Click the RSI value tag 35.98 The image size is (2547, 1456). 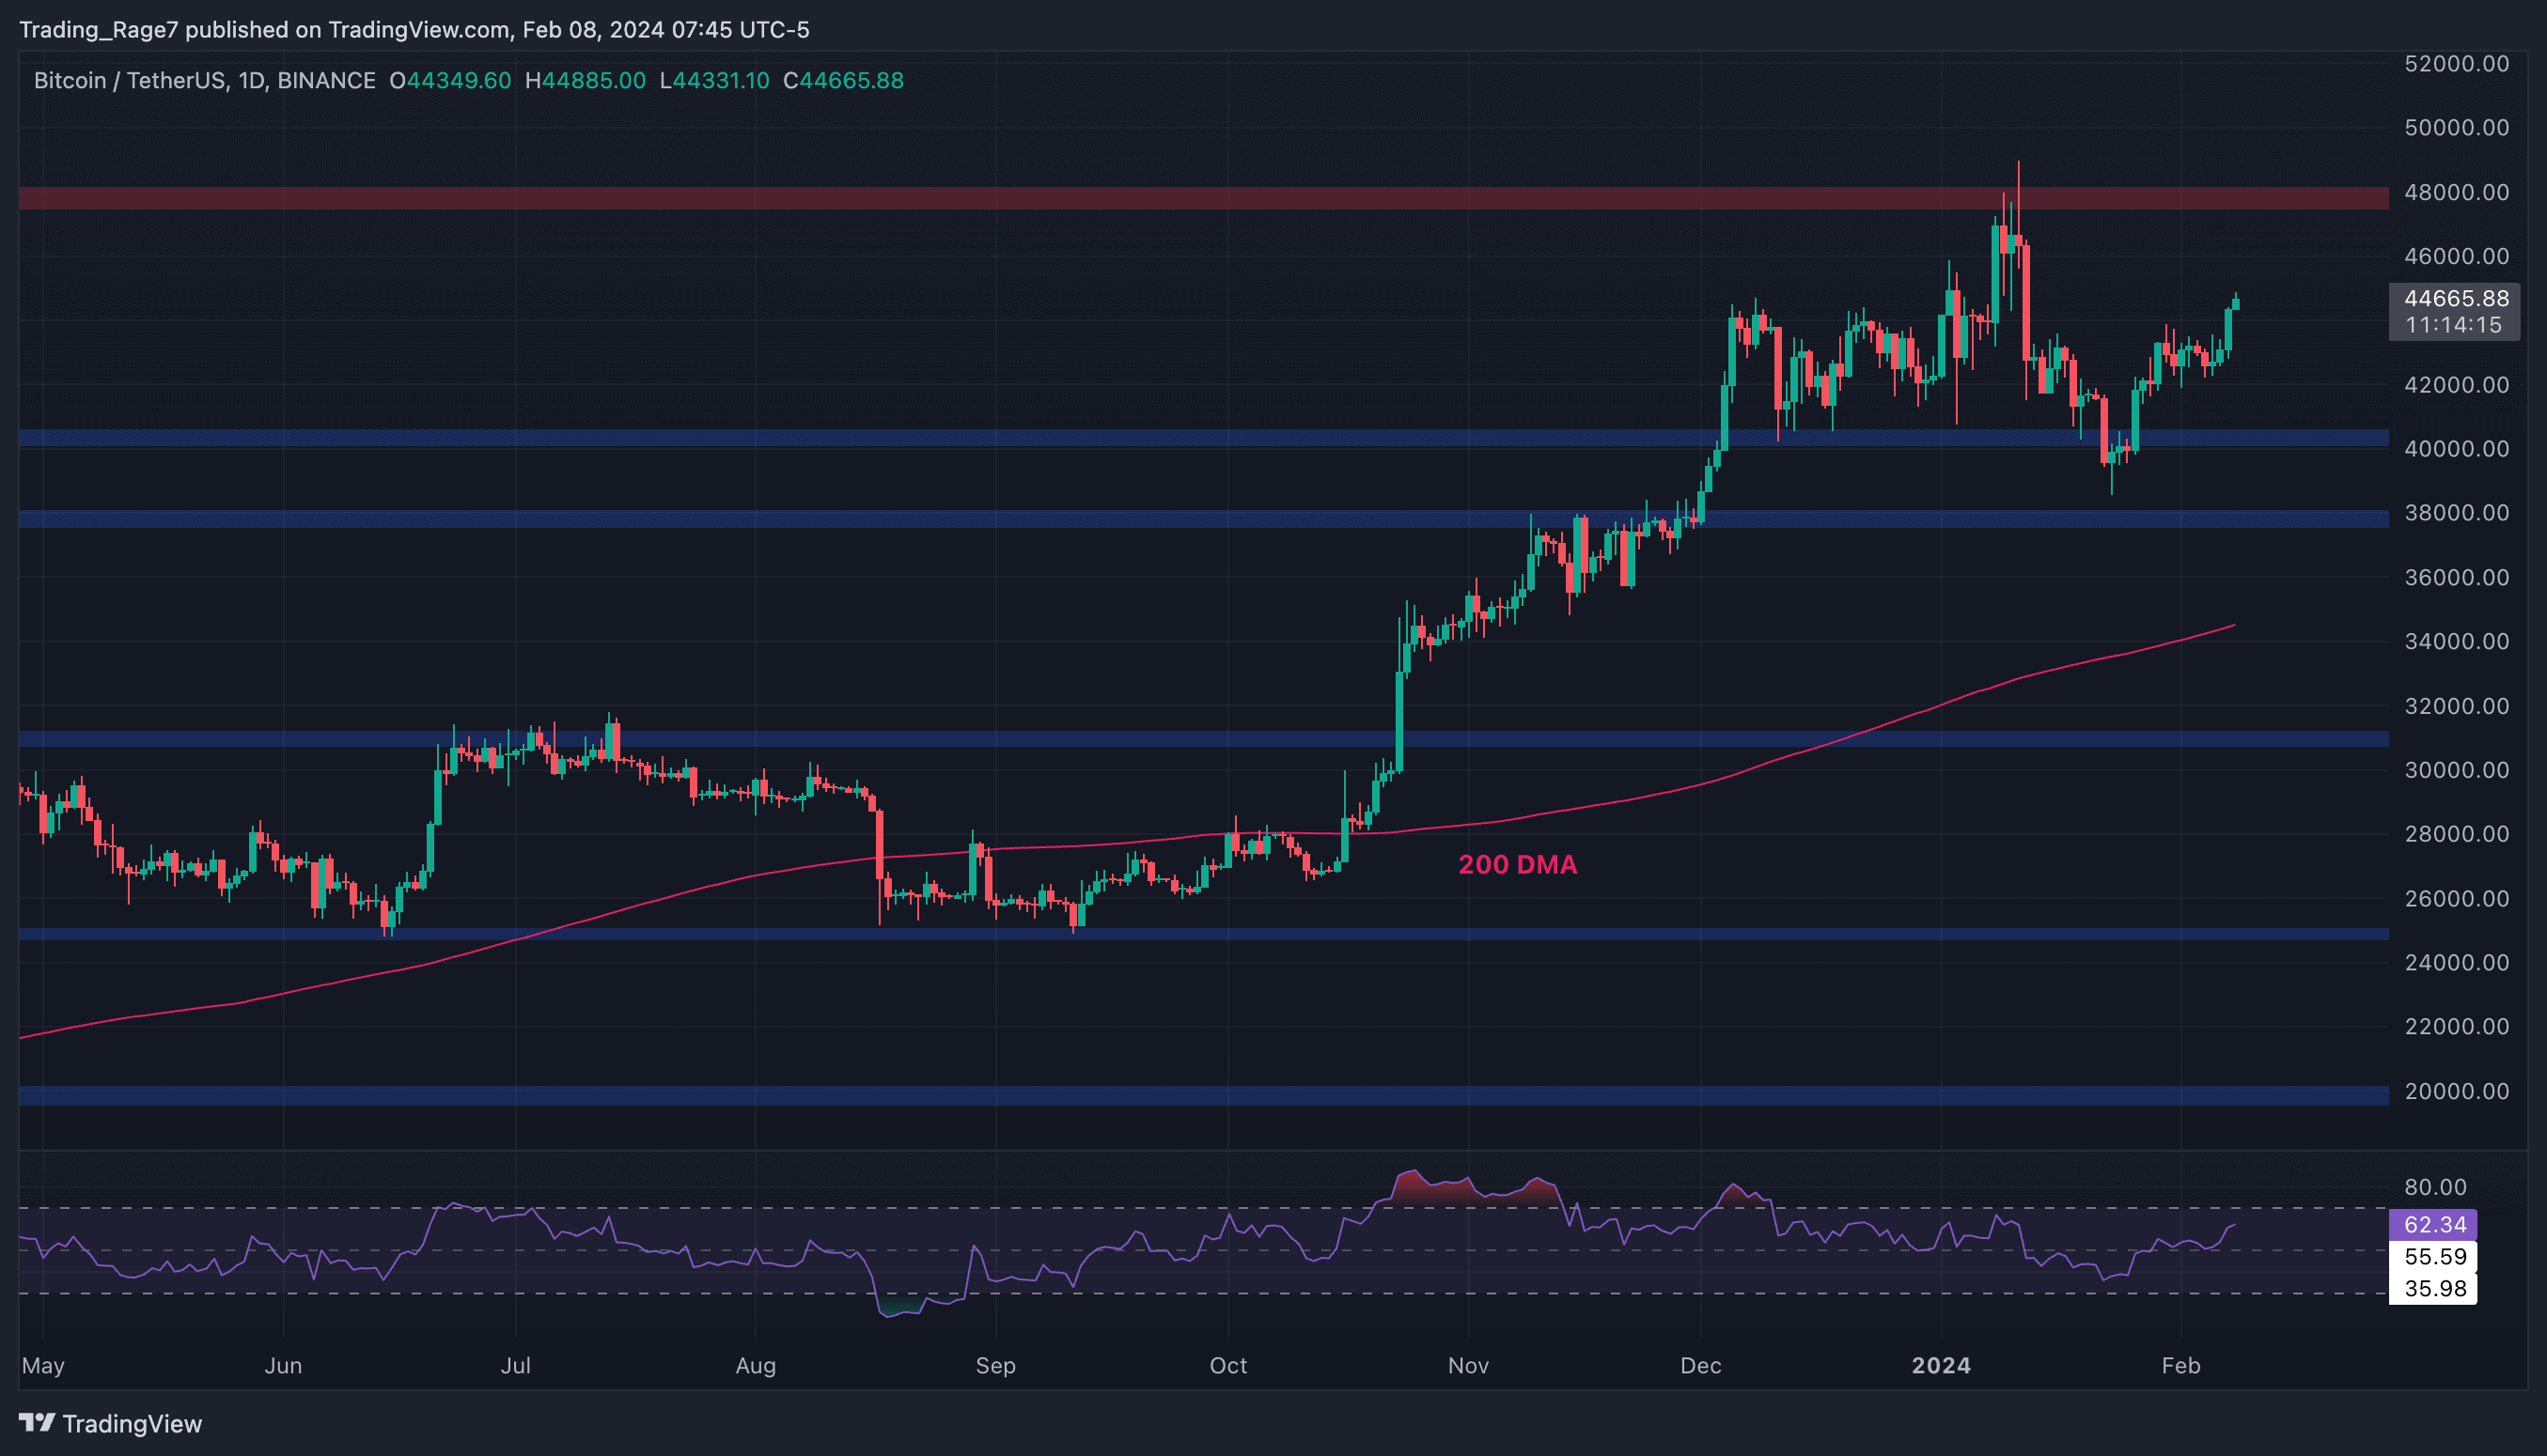(2434, 1288)
